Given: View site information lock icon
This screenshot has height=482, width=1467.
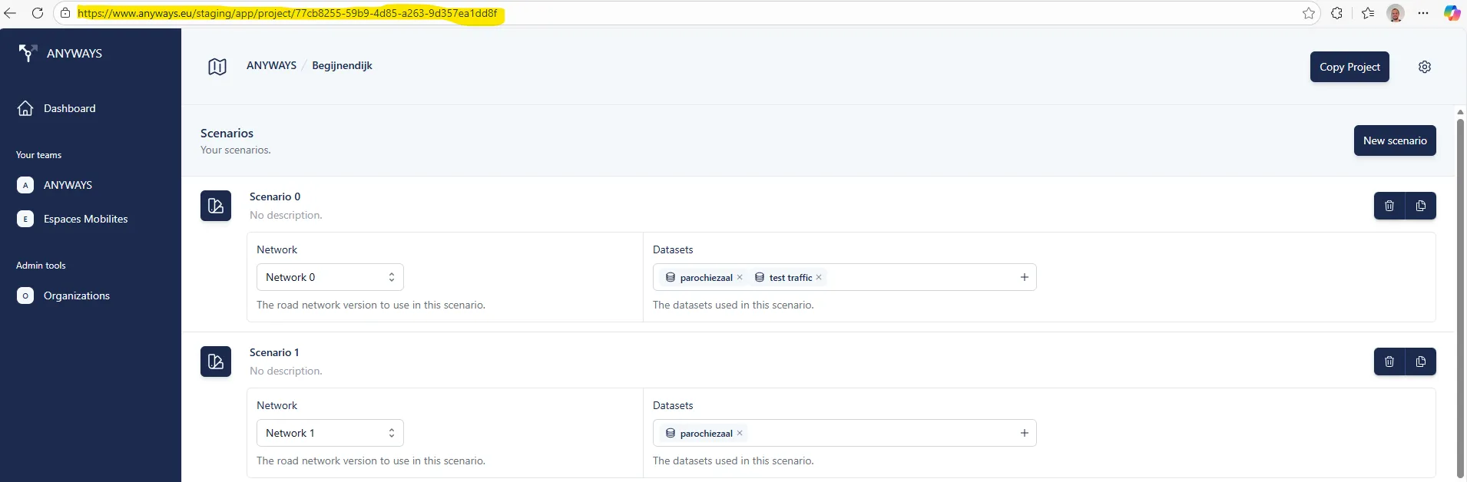Looking at the screenshot, I should tap(65, 13).
